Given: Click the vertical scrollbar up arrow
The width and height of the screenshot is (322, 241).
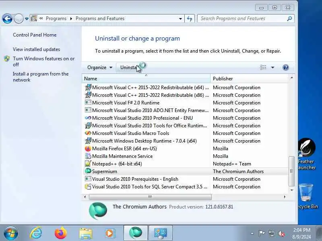Looking at the screenshot, I should click(x=291, y=78).
